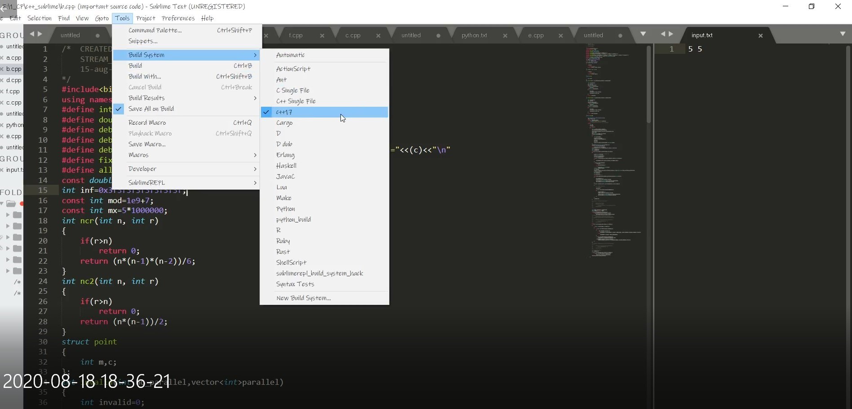Close the e.cpp tab

561,35
